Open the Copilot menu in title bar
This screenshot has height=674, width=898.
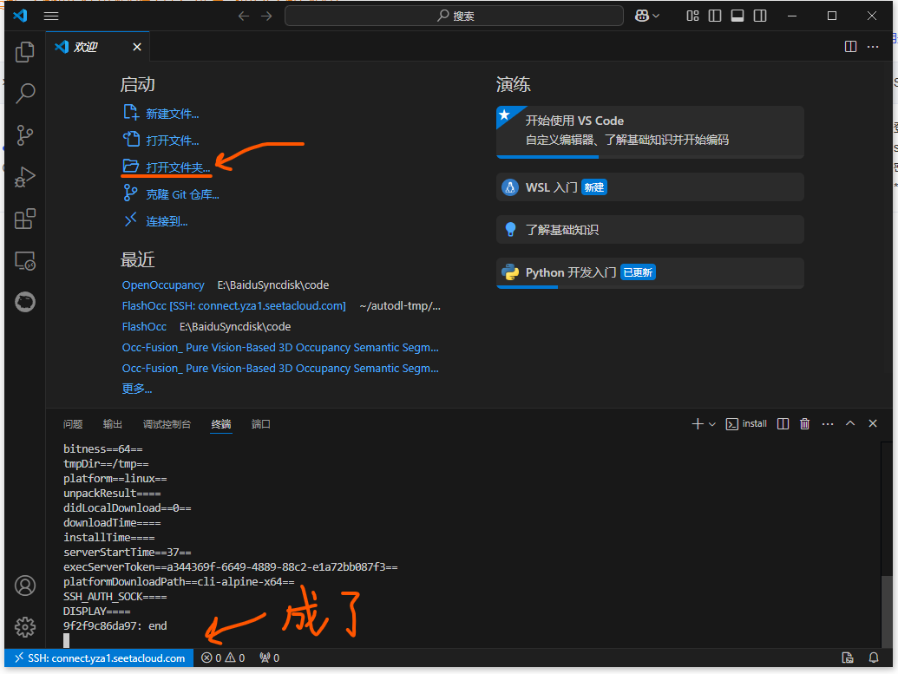647,16
